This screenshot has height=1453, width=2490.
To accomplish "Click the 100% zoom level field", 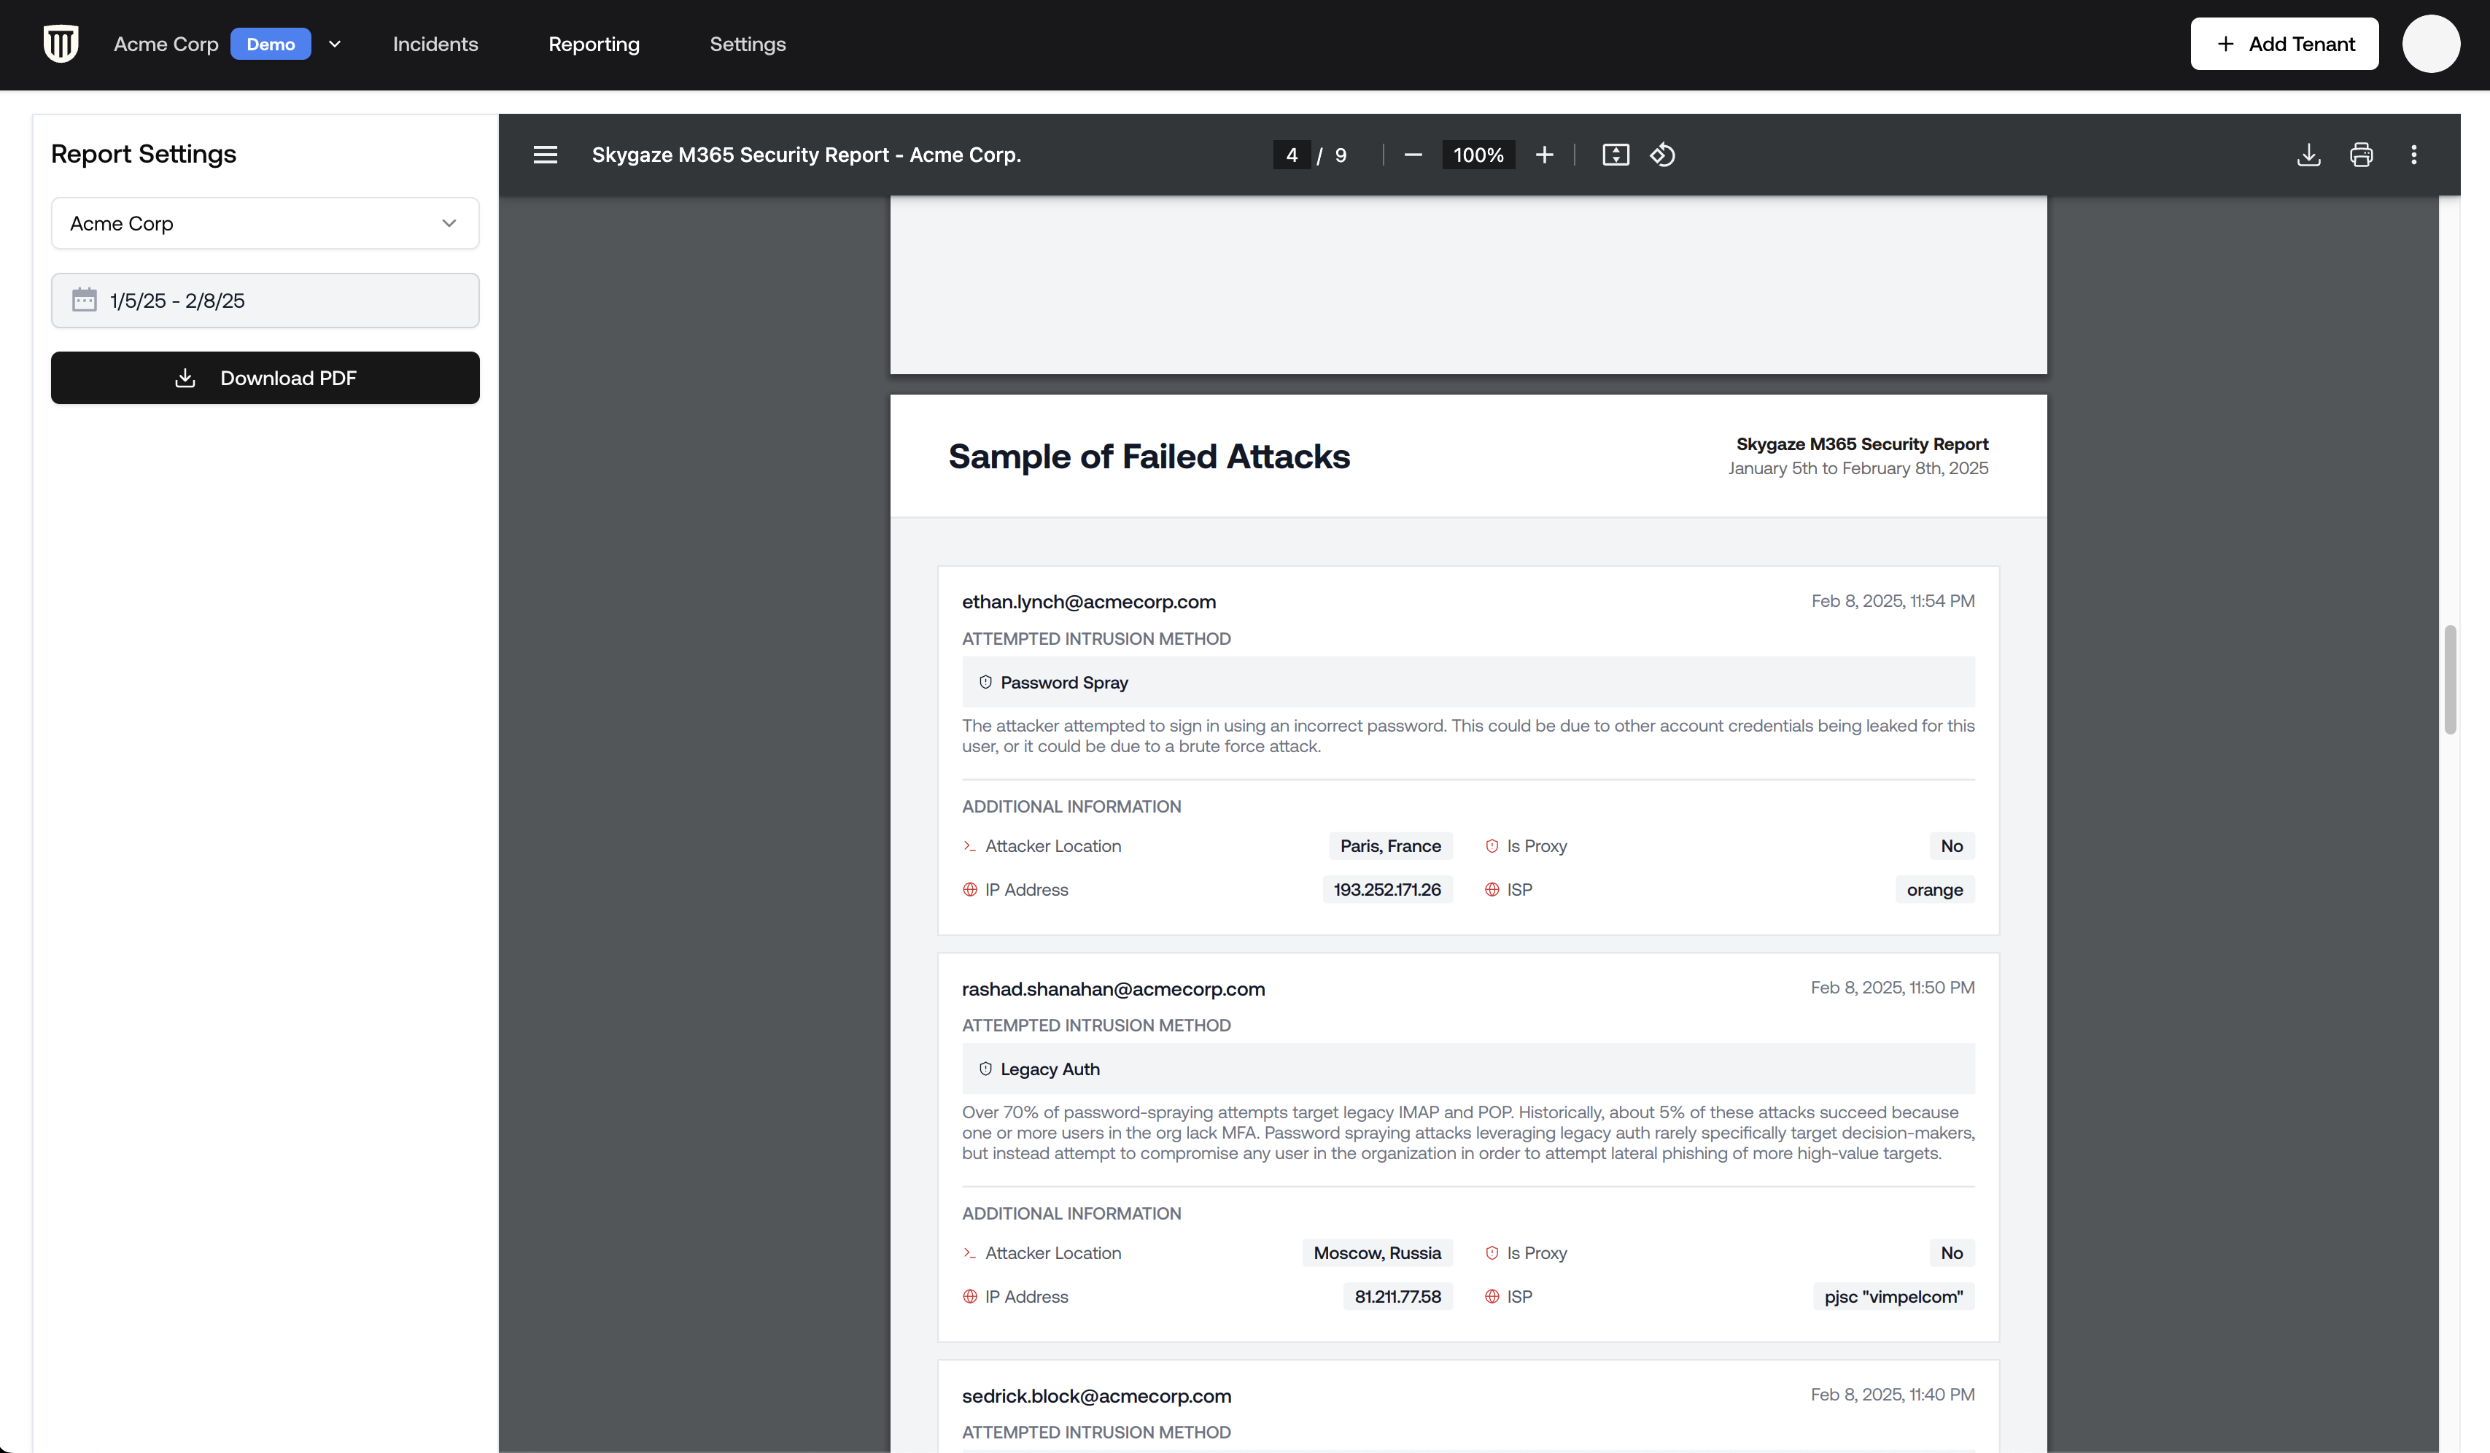I will 1478,155.
